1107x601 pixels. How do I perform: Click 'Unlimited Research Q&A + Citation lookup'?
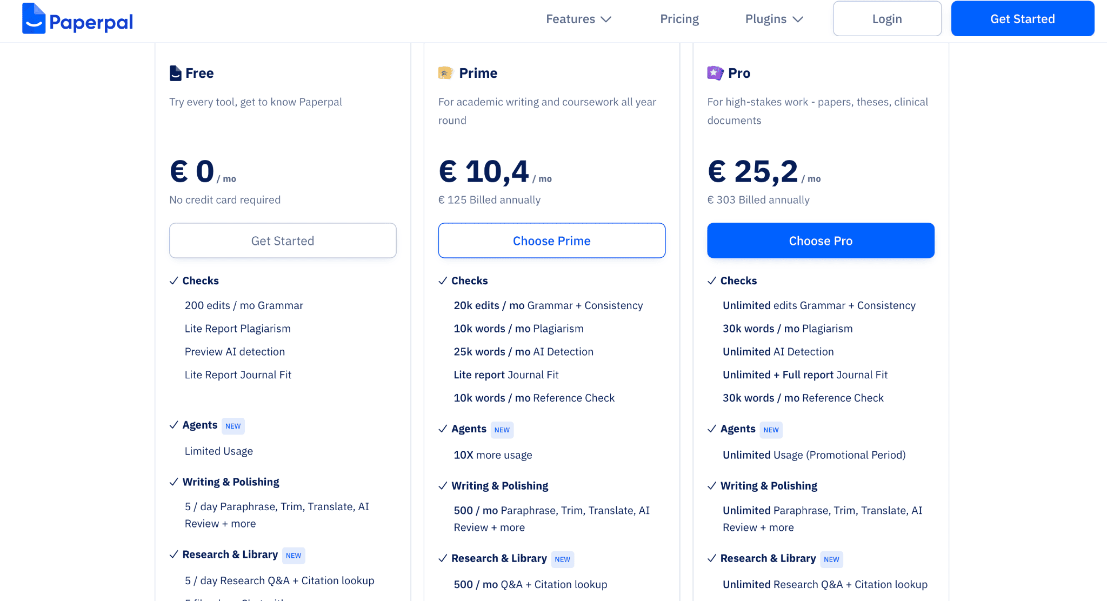click(825, 584)
